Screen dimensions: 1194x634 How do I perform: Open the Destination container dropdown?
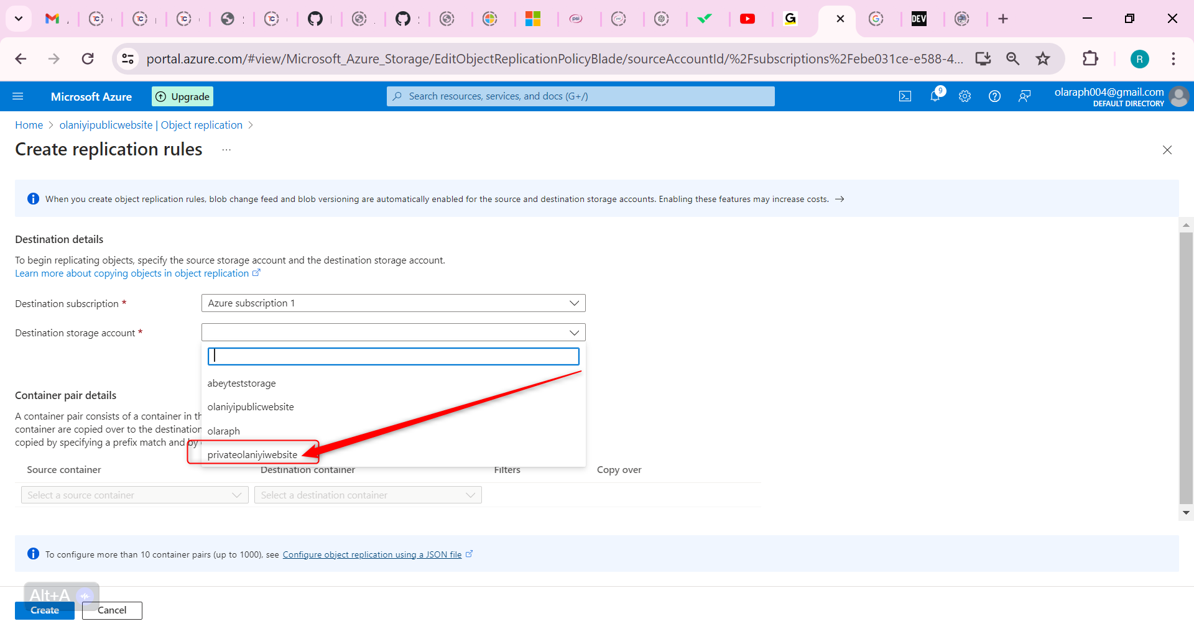coord(368,495)
